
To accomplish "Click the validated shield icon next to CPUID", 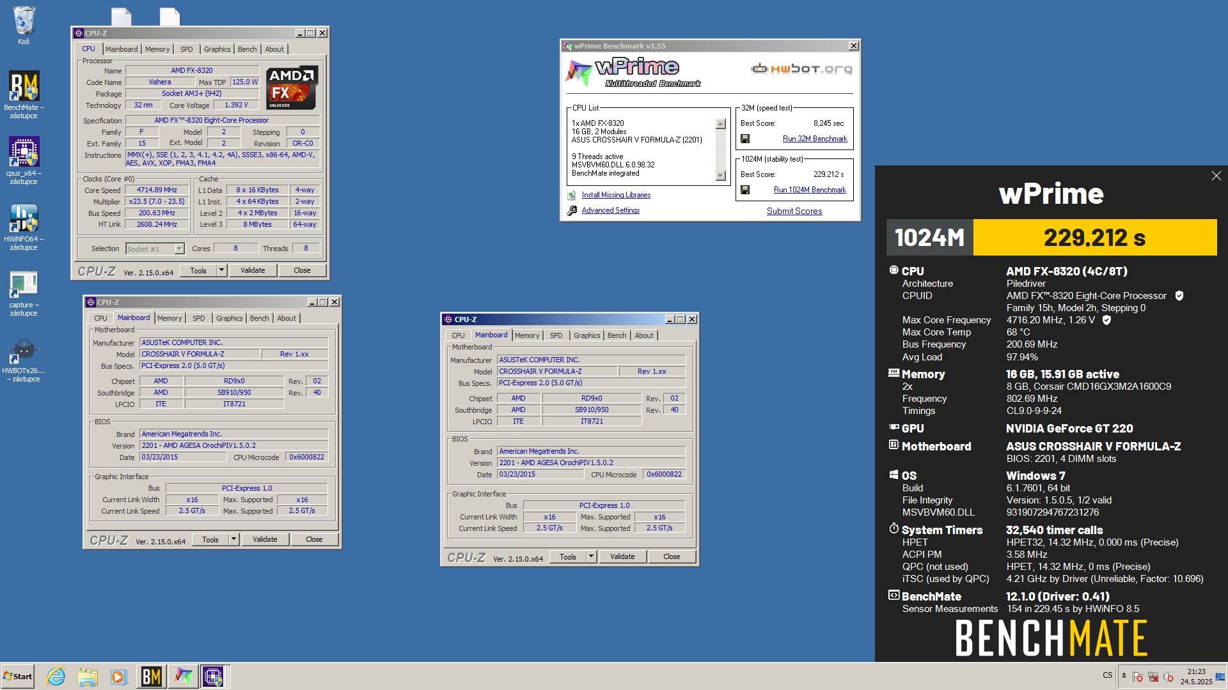I will pyautogui.click(x=1179, y=296).
